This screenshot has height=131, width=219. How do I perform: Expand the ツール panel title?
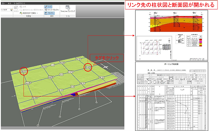tap(68, 16)
